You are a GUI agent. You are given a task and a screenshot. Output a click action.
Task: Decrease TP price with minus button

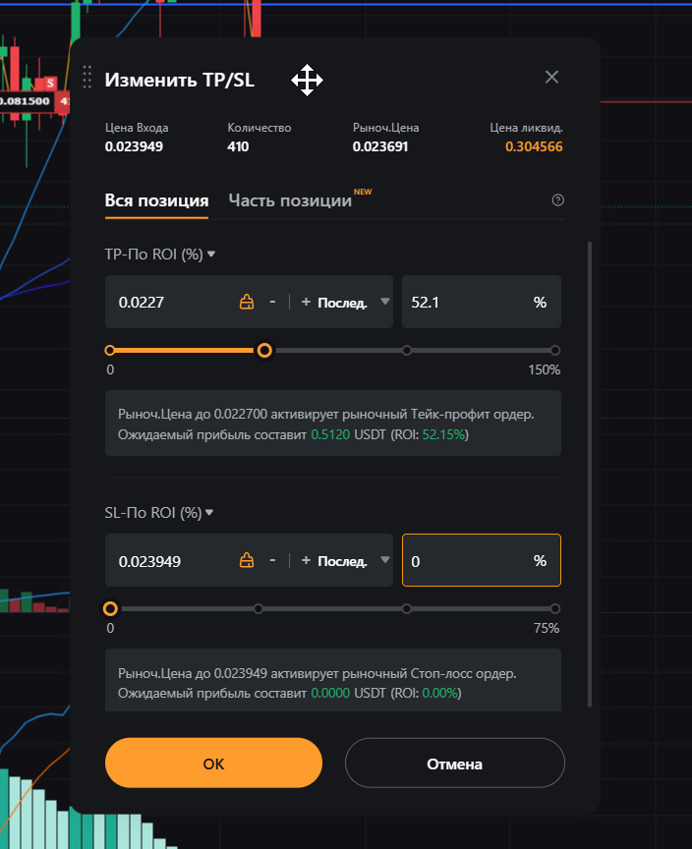[272, 302]
